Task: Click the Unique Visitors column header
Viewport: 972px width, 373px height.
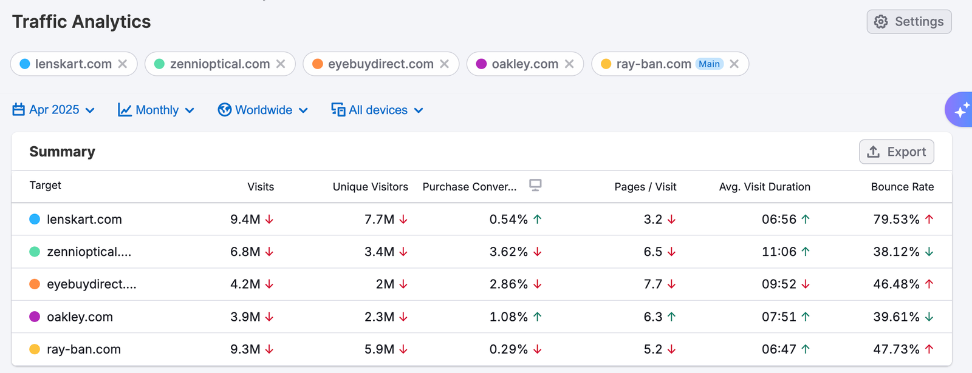Action: pos(370,187)
